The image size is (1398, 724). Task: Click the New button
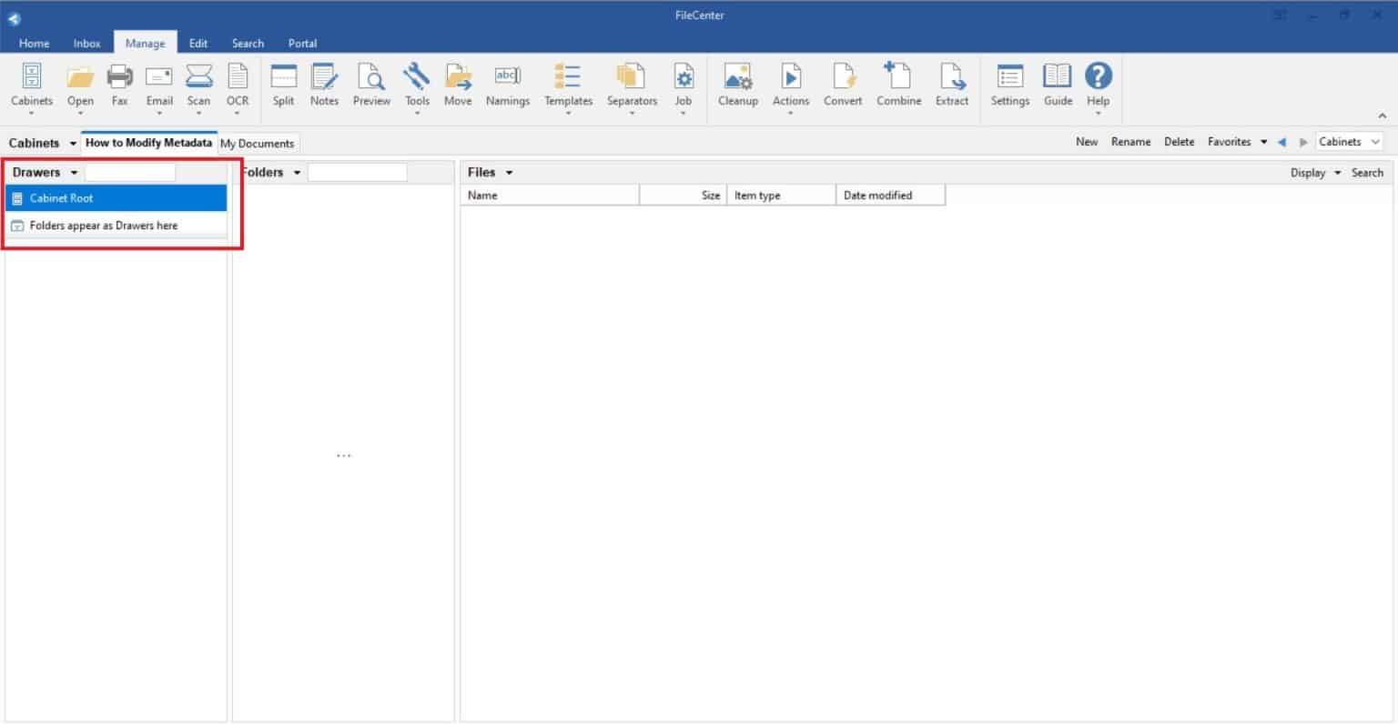pos(1087,142)
